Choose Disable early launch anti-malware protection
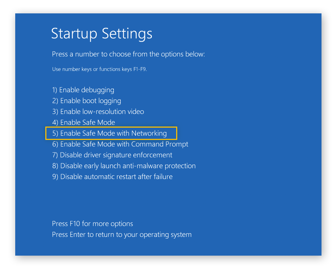Viewport: 336px width, 269px height. pos(124,166)
